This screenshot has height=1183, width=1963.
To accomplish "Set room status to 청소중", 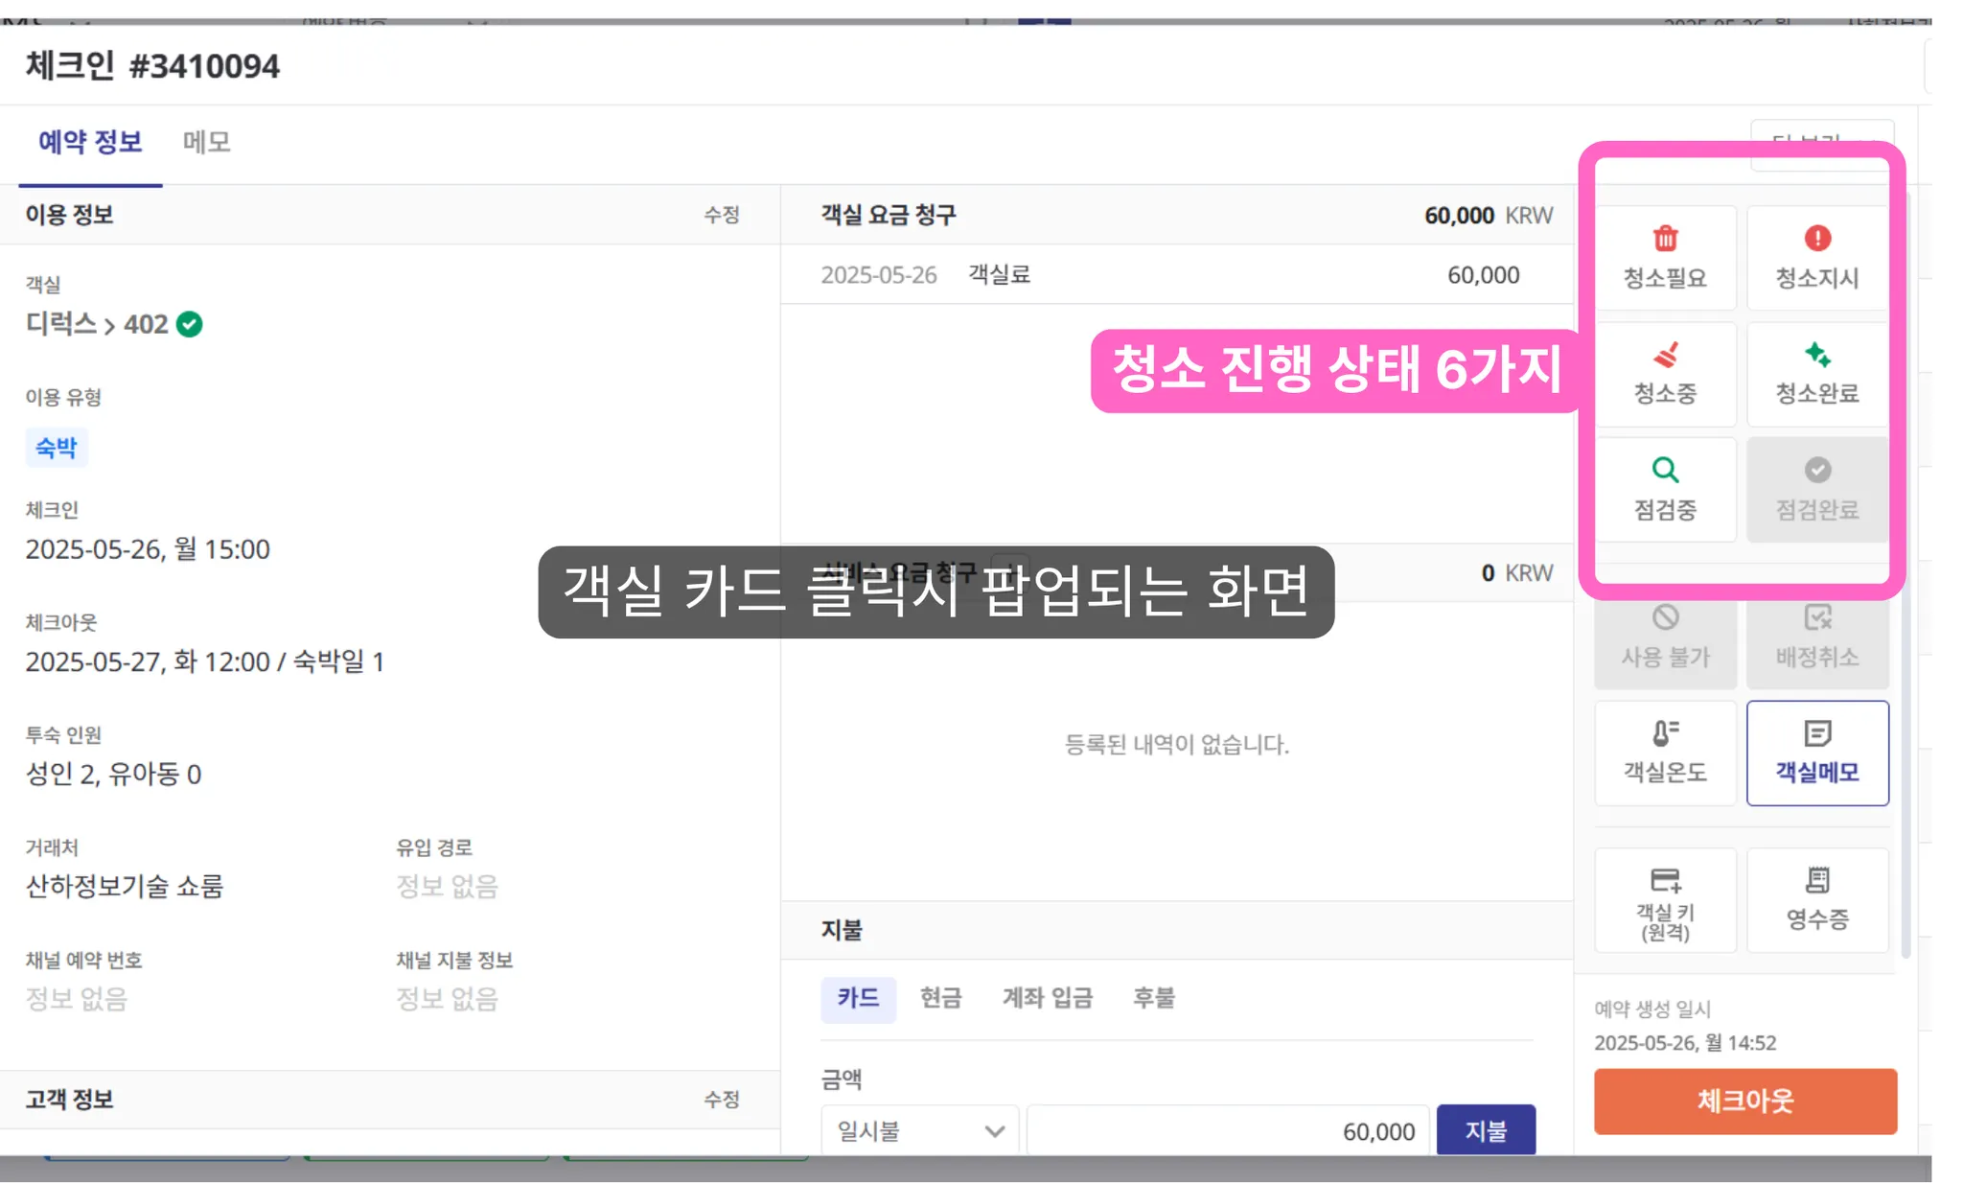I will coord(1665,373).
